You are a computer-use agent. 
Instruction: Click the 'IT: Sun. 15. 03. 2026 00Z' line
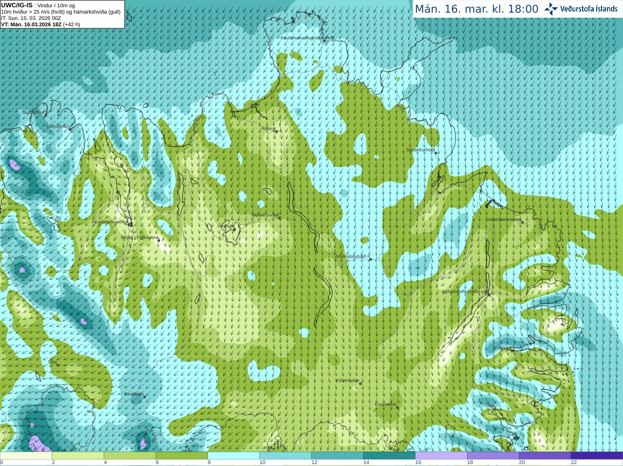[31, 18]
